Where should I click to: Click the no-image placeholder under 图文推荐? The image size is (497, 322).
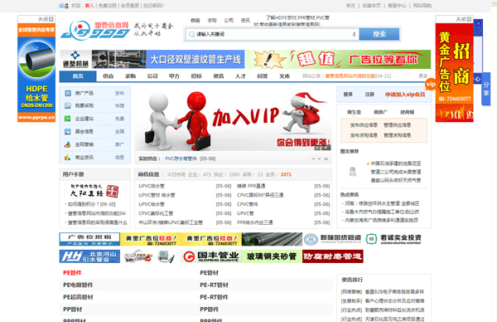(353, 172)
